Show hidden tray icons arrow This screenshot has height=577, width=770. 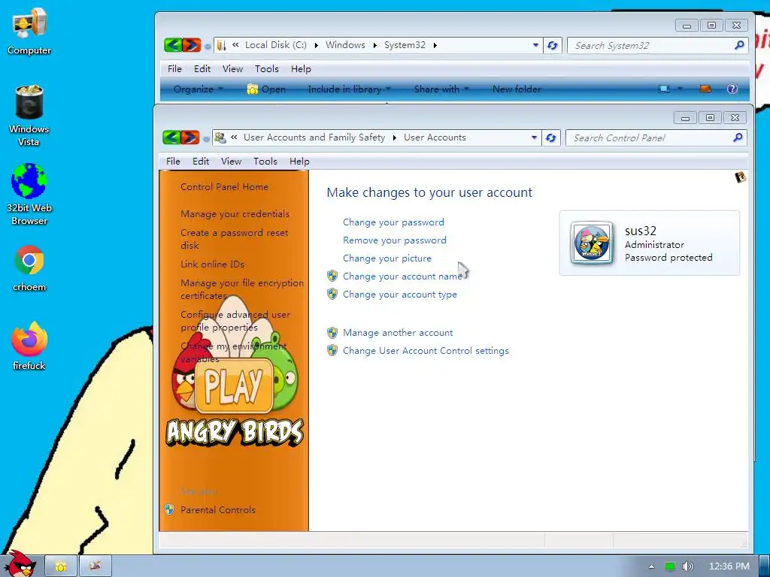(652, 566)
